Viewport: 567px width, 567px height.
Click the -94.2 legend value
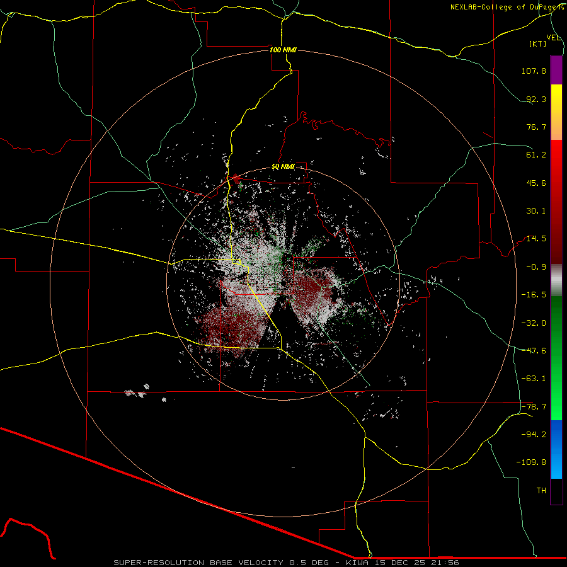pyautogui.click(x=534, y=434)
